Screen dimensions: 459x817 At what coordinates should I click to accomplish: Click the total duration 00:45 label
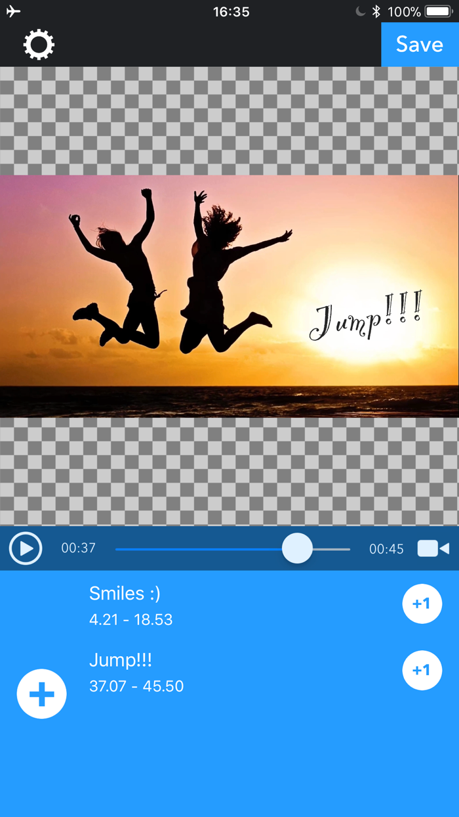(x=386, y=549)
